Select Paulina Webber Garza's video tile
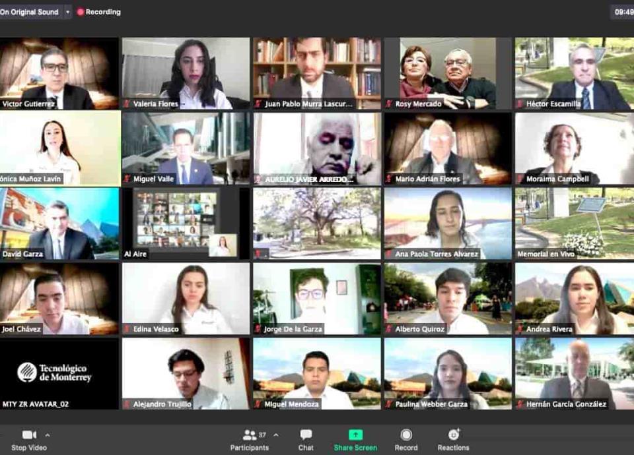 (x=448, y=373)
